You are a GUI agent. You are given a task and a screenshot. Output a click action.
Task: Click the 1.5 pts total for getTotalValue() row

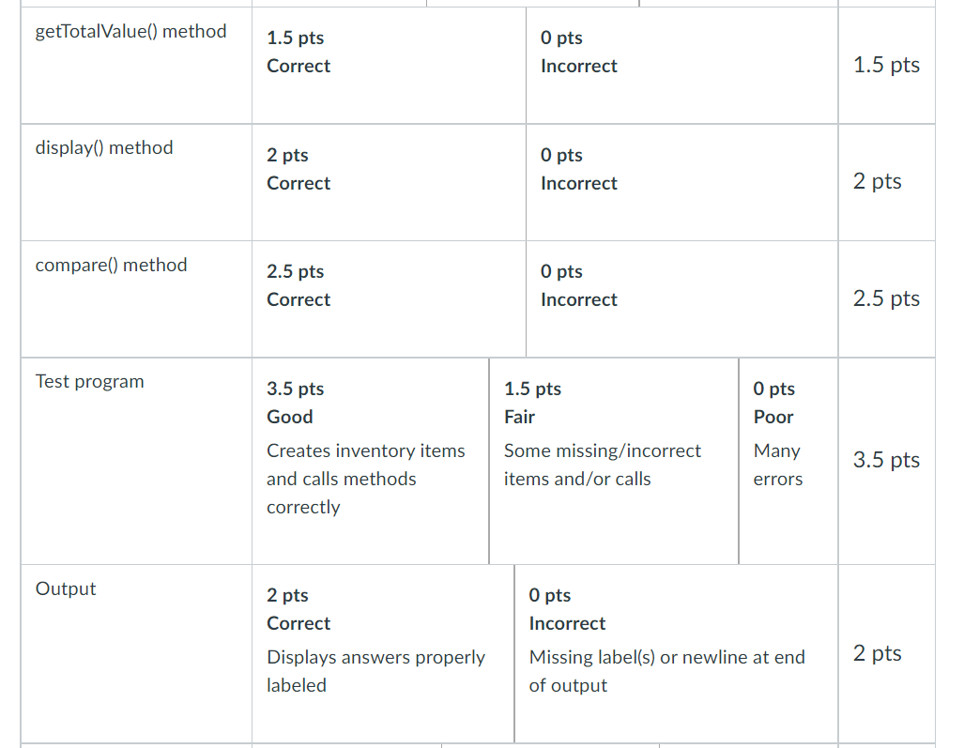pyautogui.click(x=886, y=65)
